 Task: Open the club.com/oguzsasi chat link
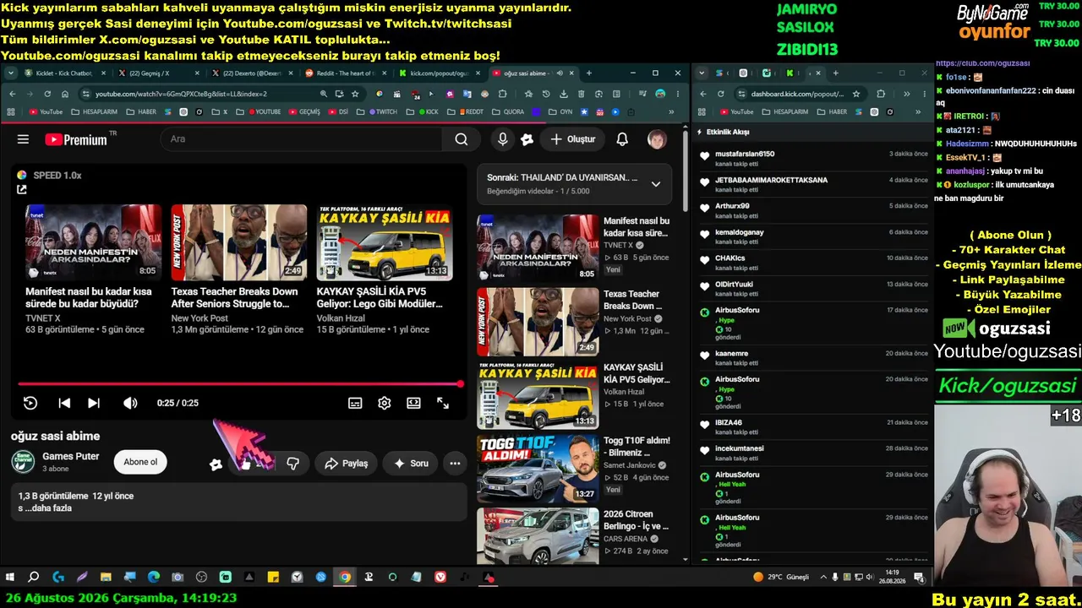pos(982,63)
